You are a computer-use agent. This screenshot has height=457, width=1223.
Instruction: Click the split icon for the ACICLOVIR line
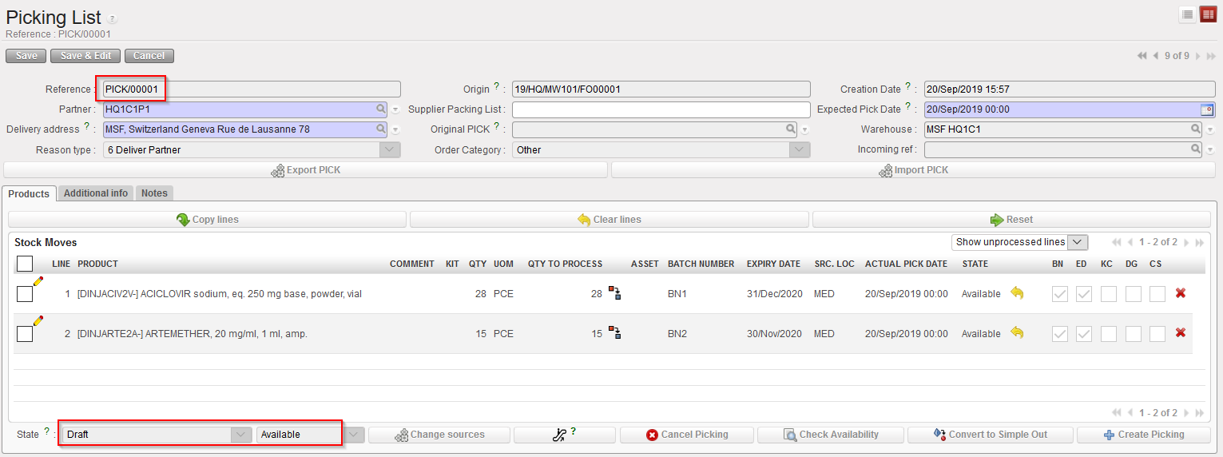614,294
